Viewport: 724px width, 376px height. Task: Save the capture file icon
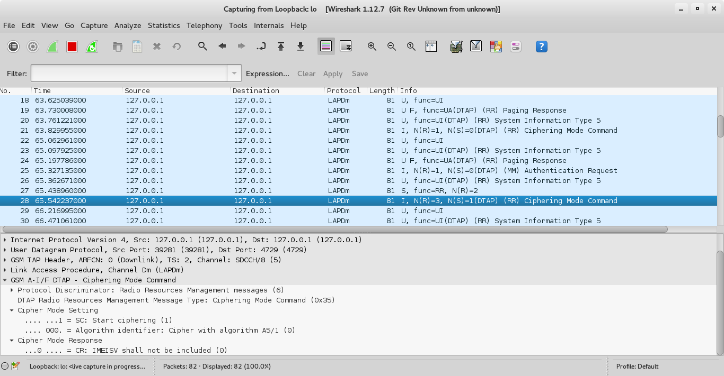click(137, 47)
